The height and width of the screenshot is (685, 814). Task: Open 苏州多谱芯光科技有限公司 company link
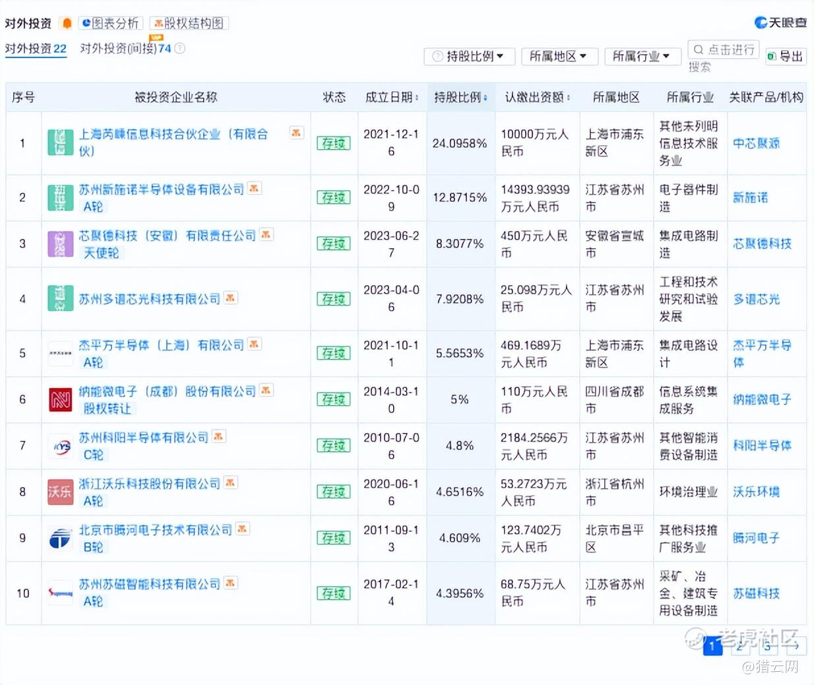click(150, 299)
